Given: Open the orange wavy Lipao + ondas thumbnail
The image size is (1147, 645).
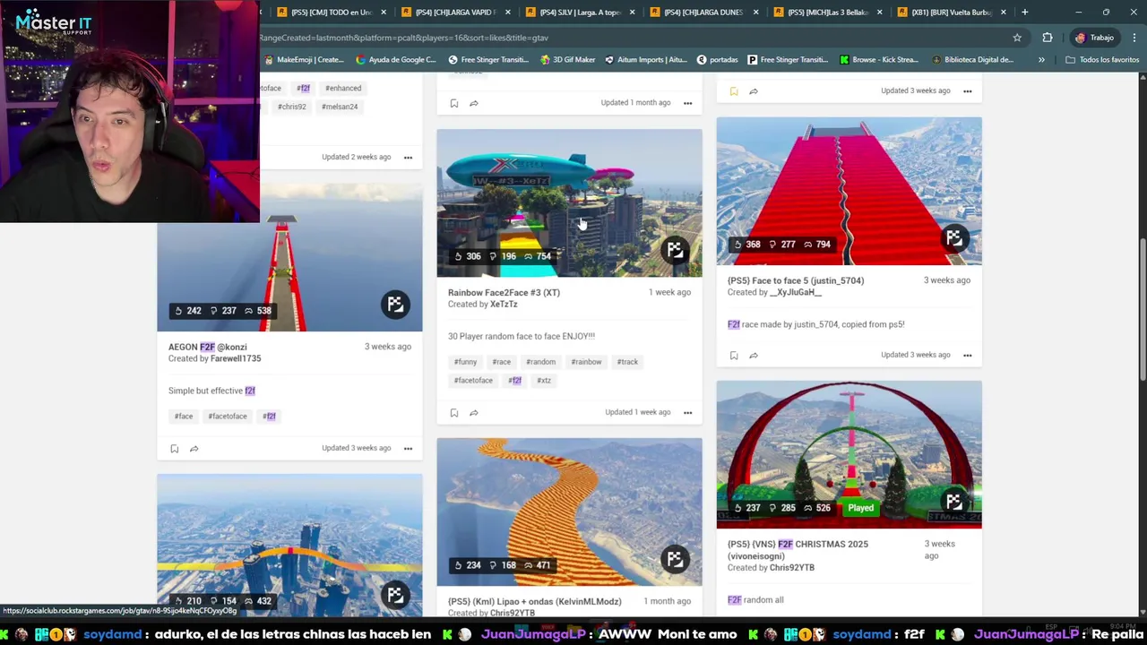Looking at the screenshot, I should [x=569, y=512].
